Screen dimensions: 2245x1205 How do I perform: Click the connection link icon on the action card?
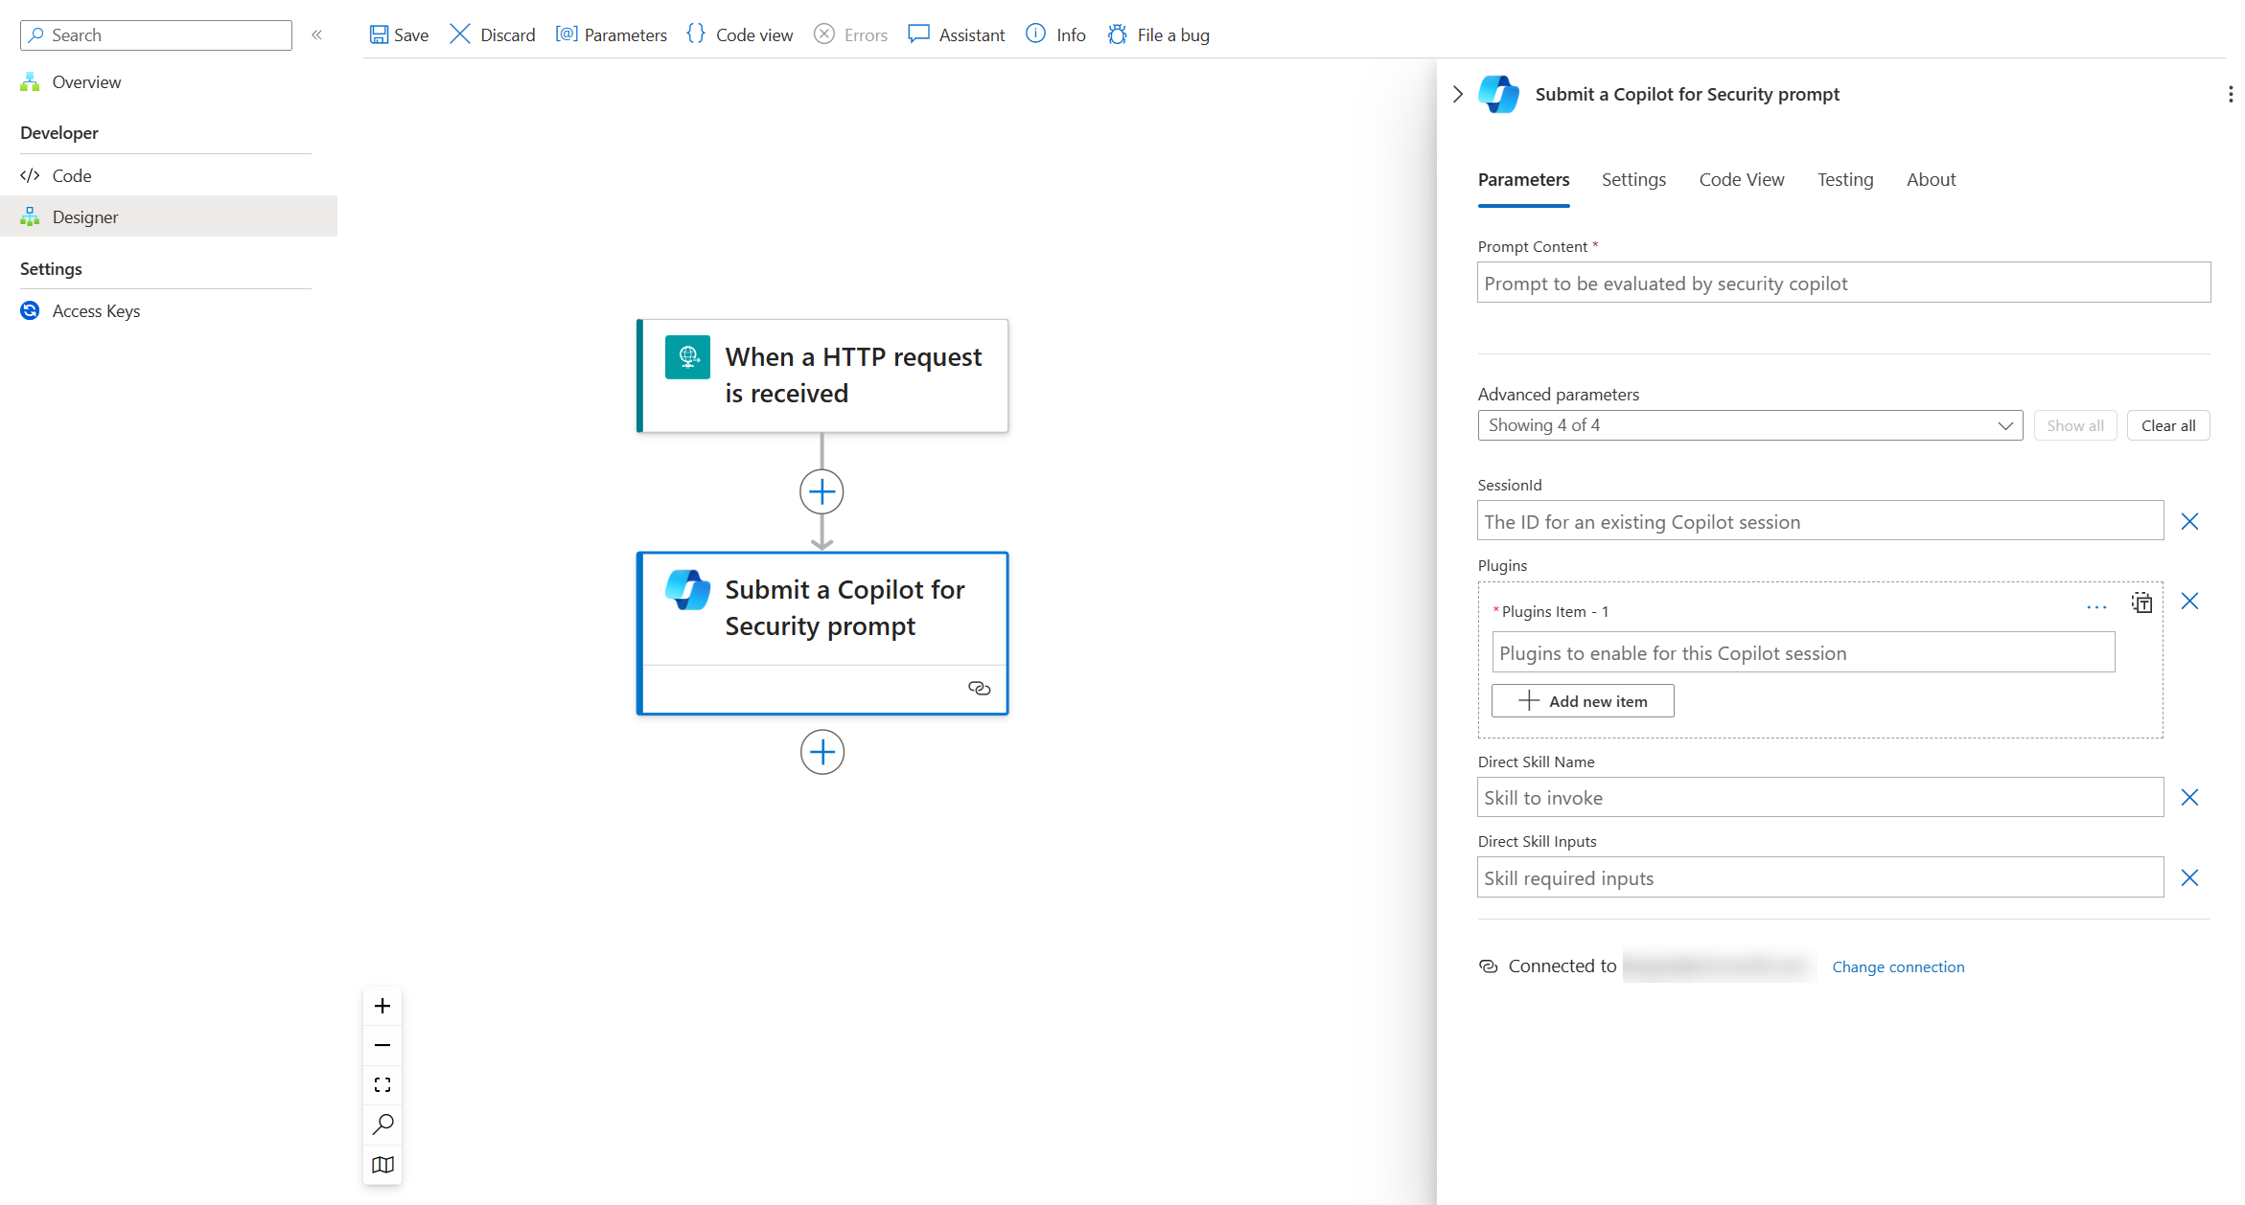tap(979, 688)
